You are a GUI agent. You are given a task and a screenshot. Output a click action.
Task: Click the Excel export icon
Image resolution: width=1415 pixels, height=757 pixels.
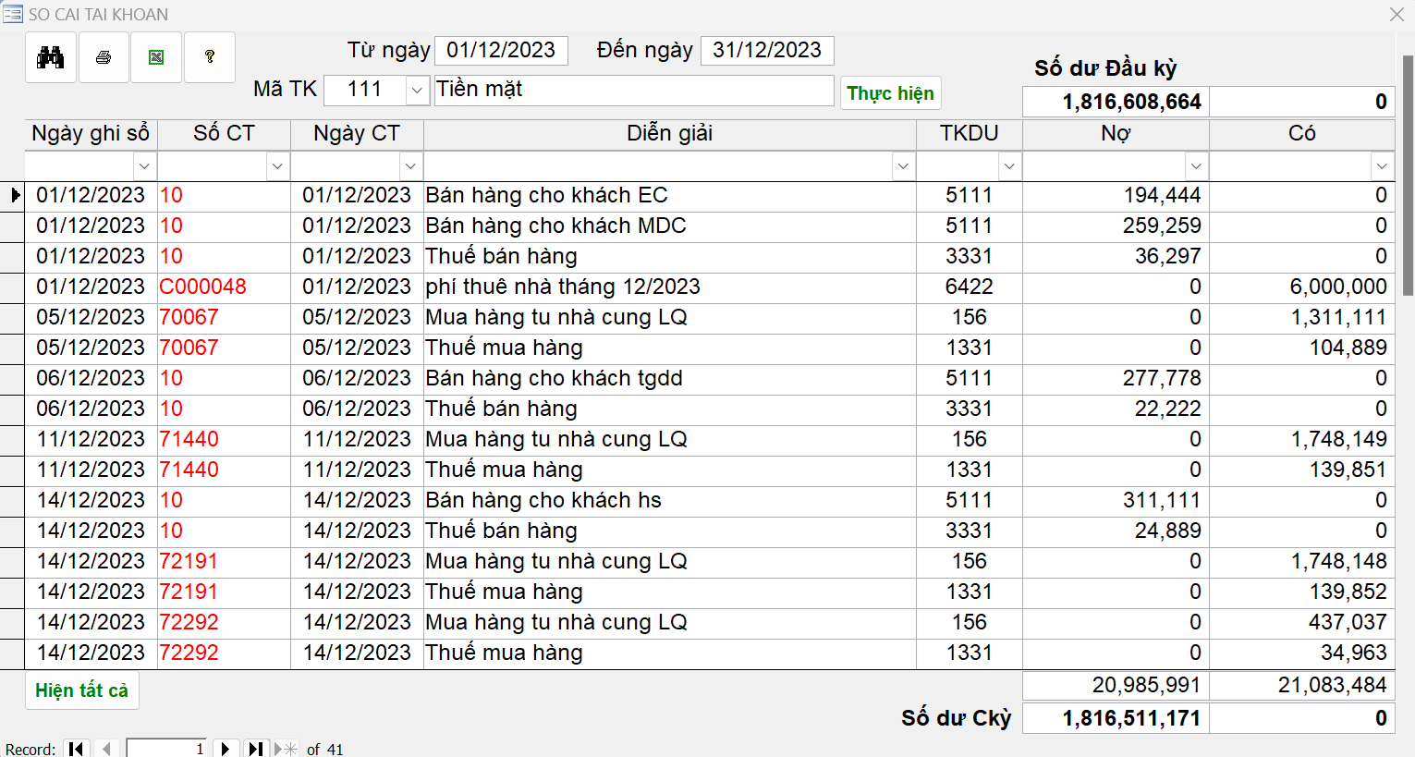click(x=156, y=57)
